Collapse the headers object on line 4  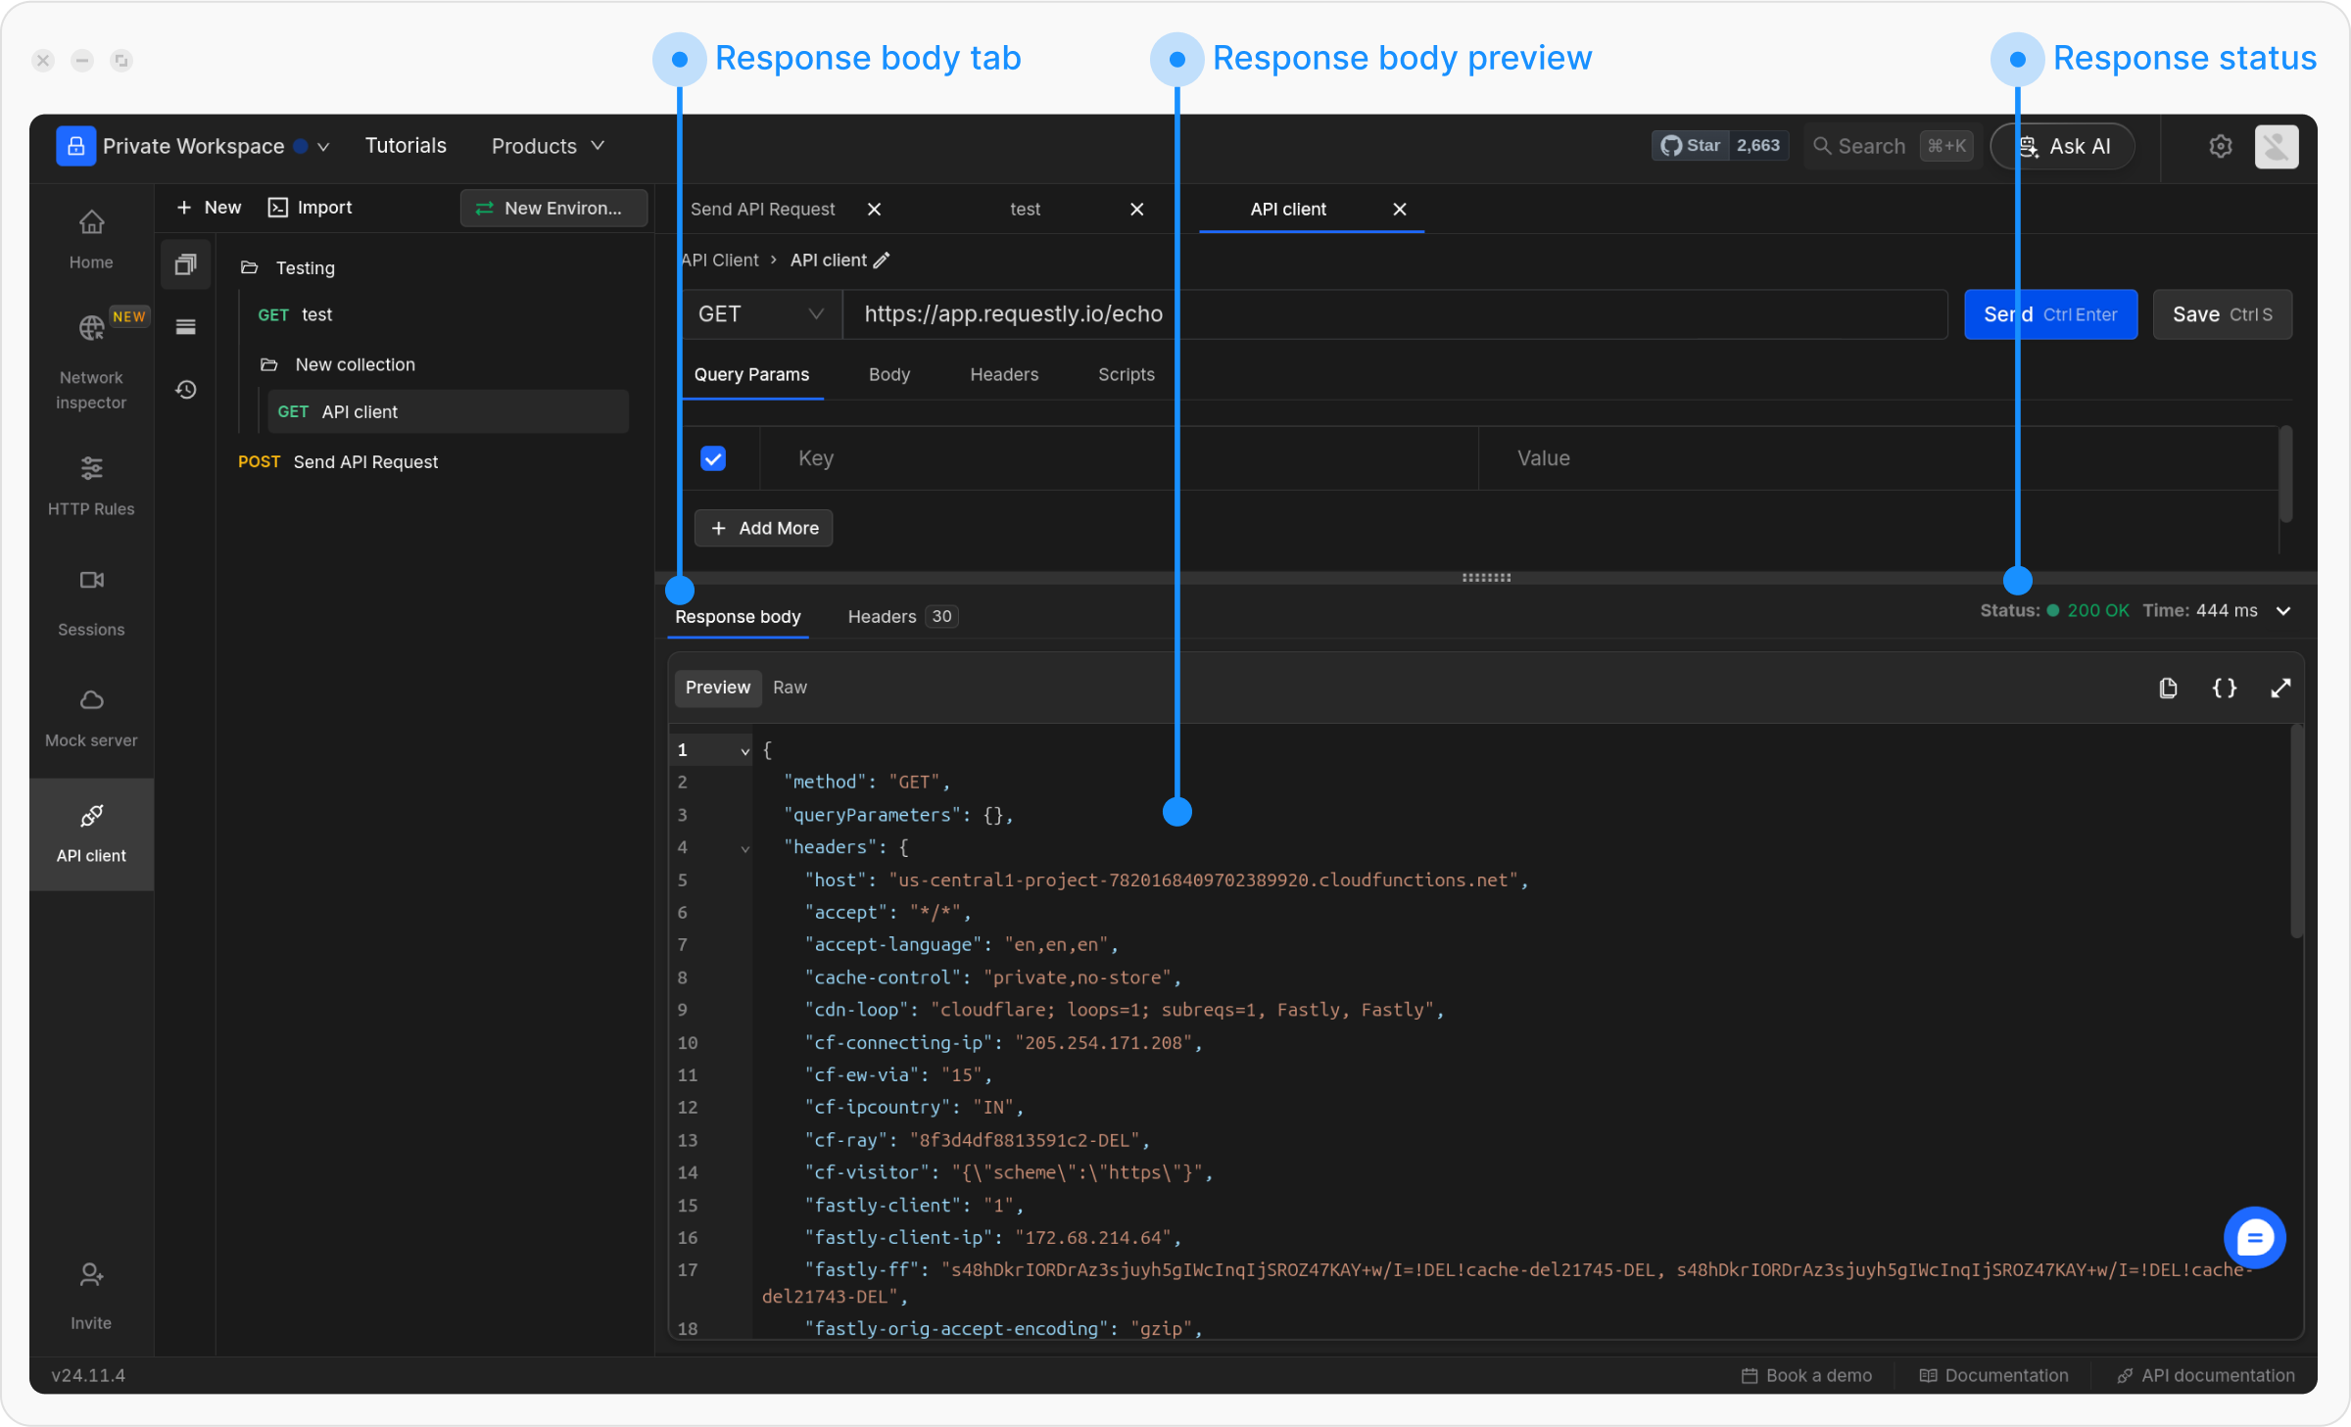tap(745, 848)
